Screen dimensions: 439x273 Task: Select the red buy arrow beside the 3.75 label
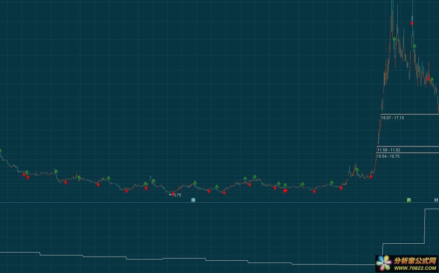tap(173, 194)
